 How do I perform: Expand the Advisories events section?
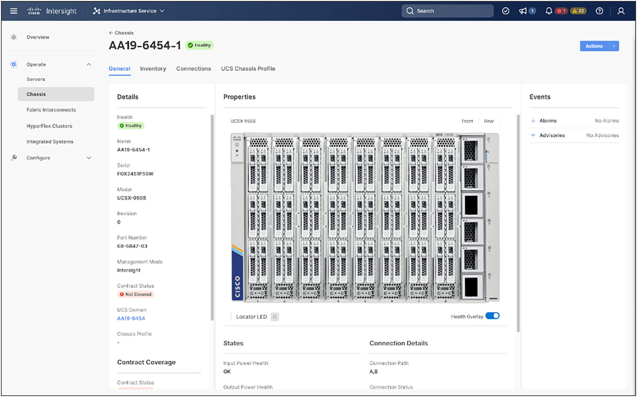[x=533, y=136]
